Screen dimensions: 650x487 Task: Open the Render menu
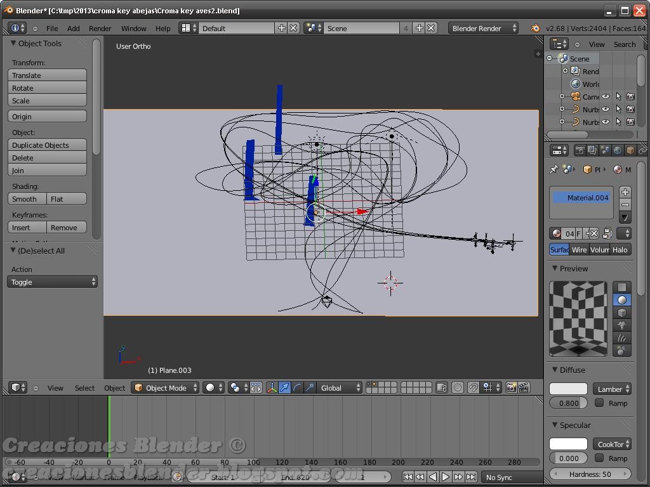pyautogui.click(x=100, y=28)
